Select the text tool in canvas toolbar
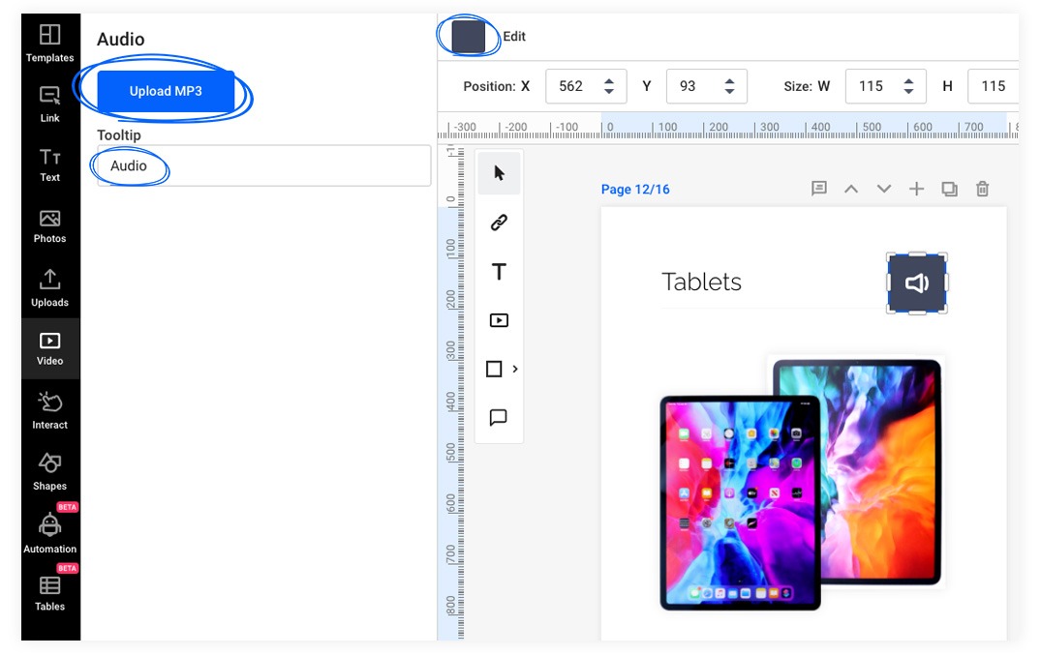This screenshot has width=1041, height=656. pos(500,271)
